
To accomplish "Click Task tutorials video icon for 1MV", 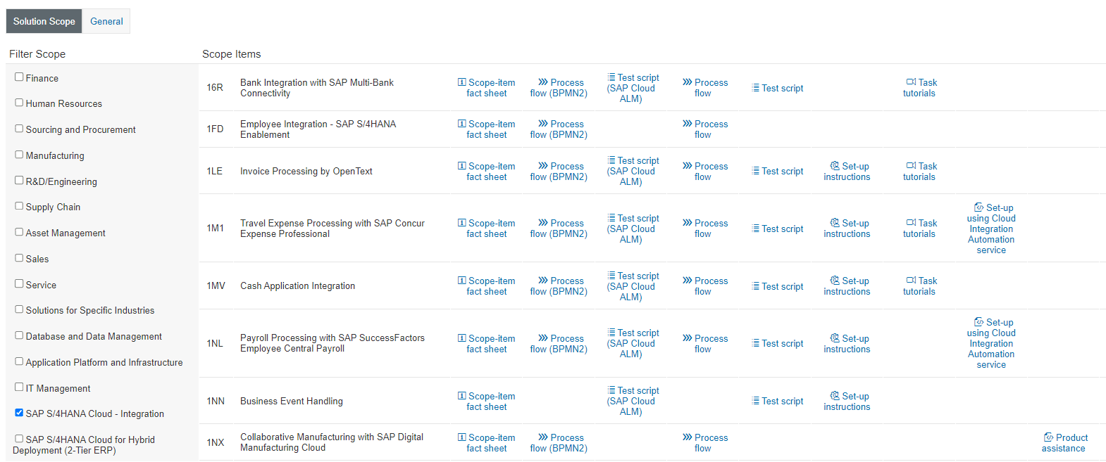I will (911, 281).
